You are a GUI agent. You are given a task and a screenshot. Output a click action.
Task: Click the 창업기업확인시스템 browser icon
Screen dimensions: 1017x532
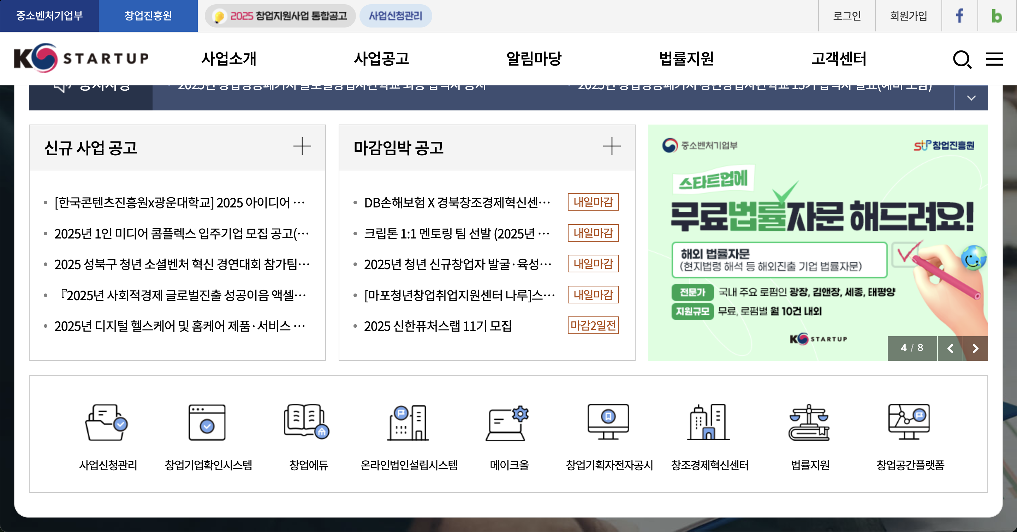pyautogui.click(x=207, y=422)
